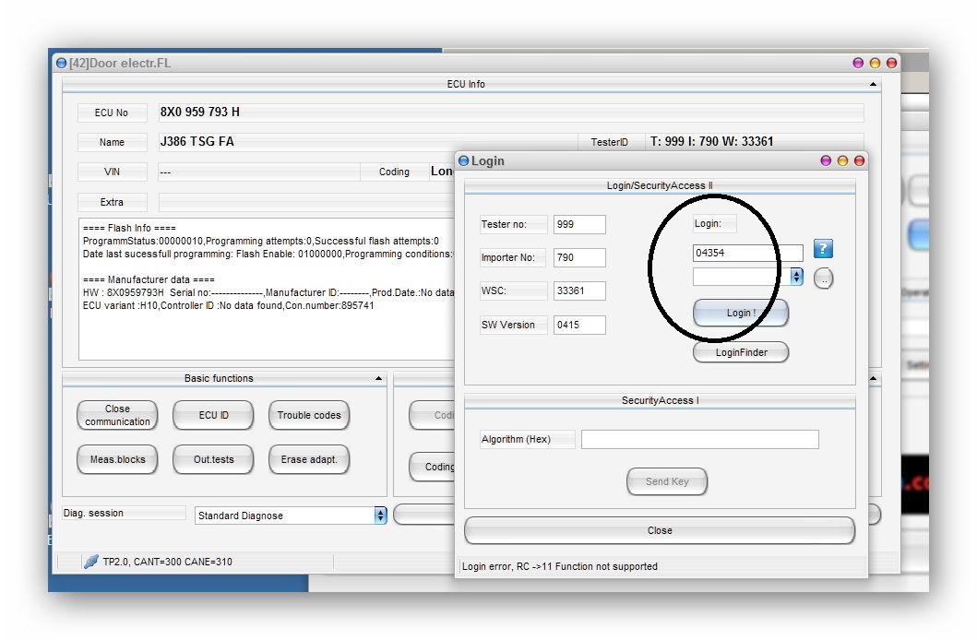The image size is (977, 640).
Task: Click Close communication button
Action: pyautogui.click(x=117, y=415)
